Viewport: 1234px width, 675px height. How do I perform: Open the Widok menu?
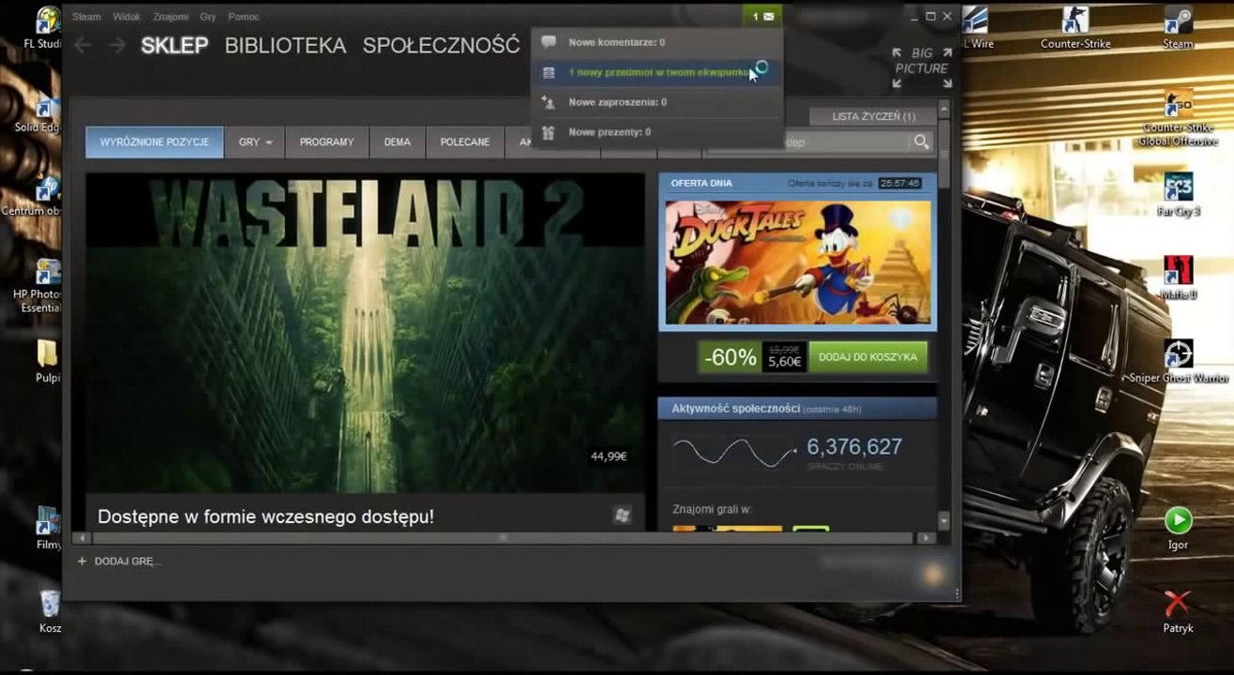tap(127, 17)
